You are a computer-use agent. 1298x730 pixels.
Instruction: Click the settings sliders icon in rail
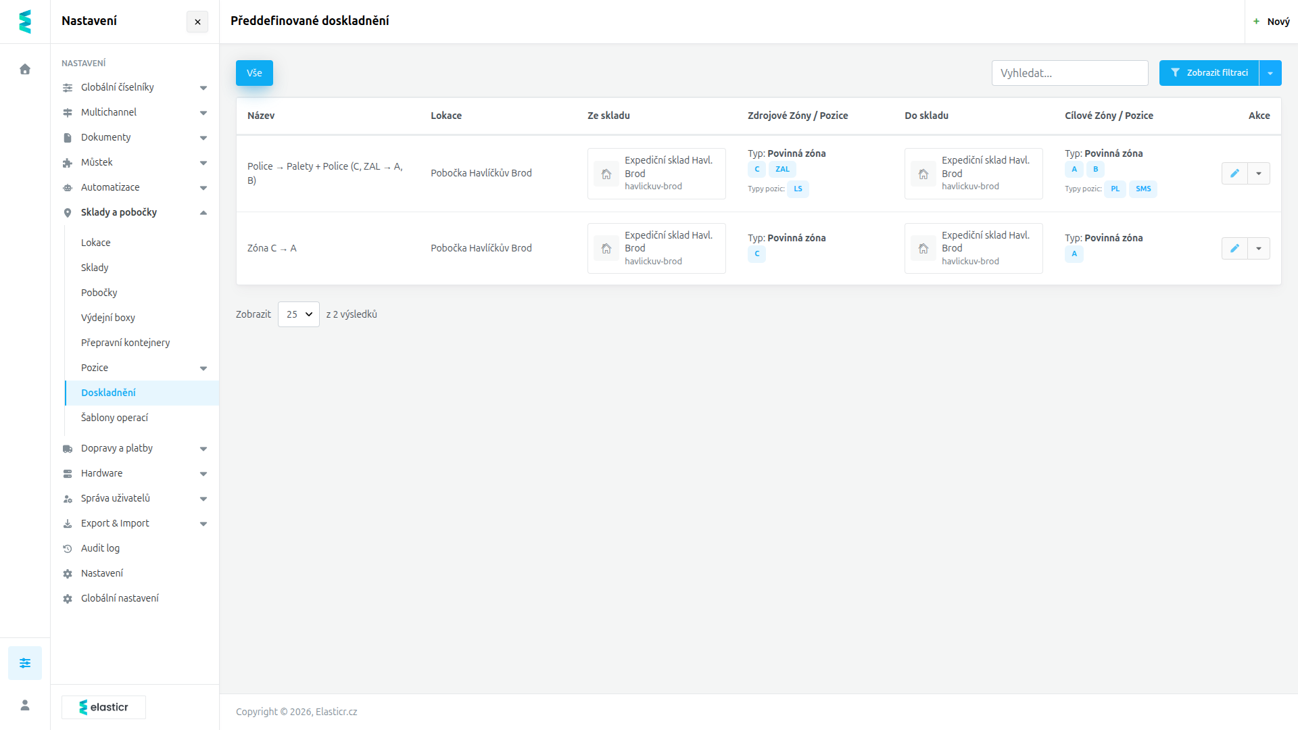coord(25,663)
